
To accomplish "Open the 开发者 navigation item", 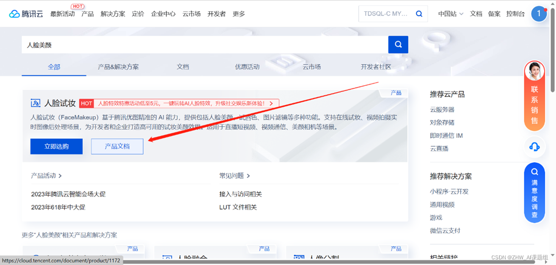I will [x=217, y=14].
